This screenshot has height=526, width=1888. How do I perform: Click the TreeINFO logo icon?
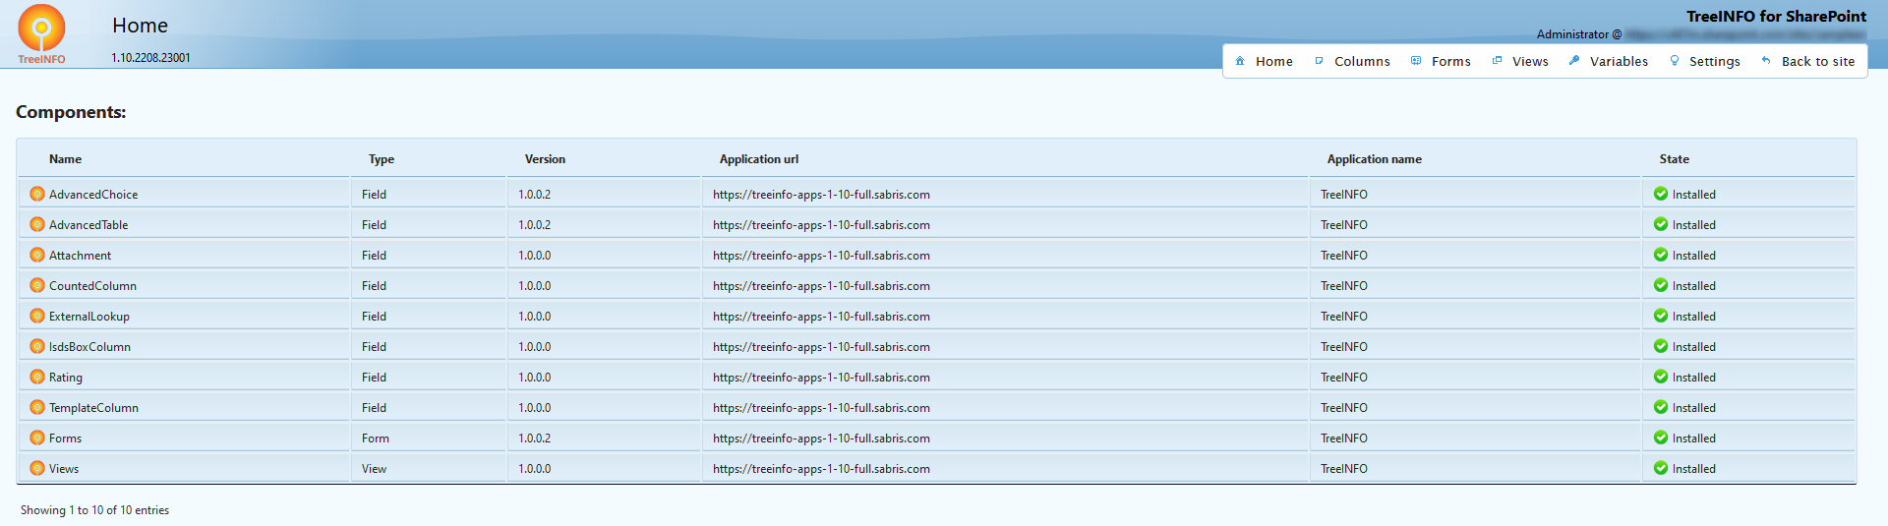click(41, 33)
